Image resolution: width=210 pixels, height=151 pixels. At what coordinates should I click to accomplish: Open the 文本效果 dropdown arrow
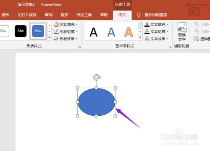click(167, 39)
